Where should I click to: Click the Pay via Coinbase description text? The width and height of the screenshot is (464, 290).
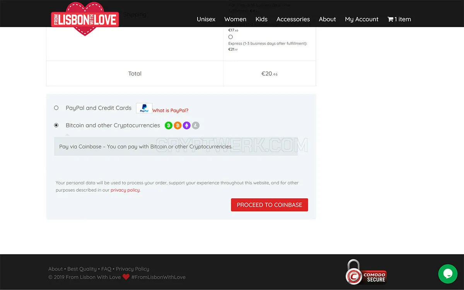pos(146,147)
